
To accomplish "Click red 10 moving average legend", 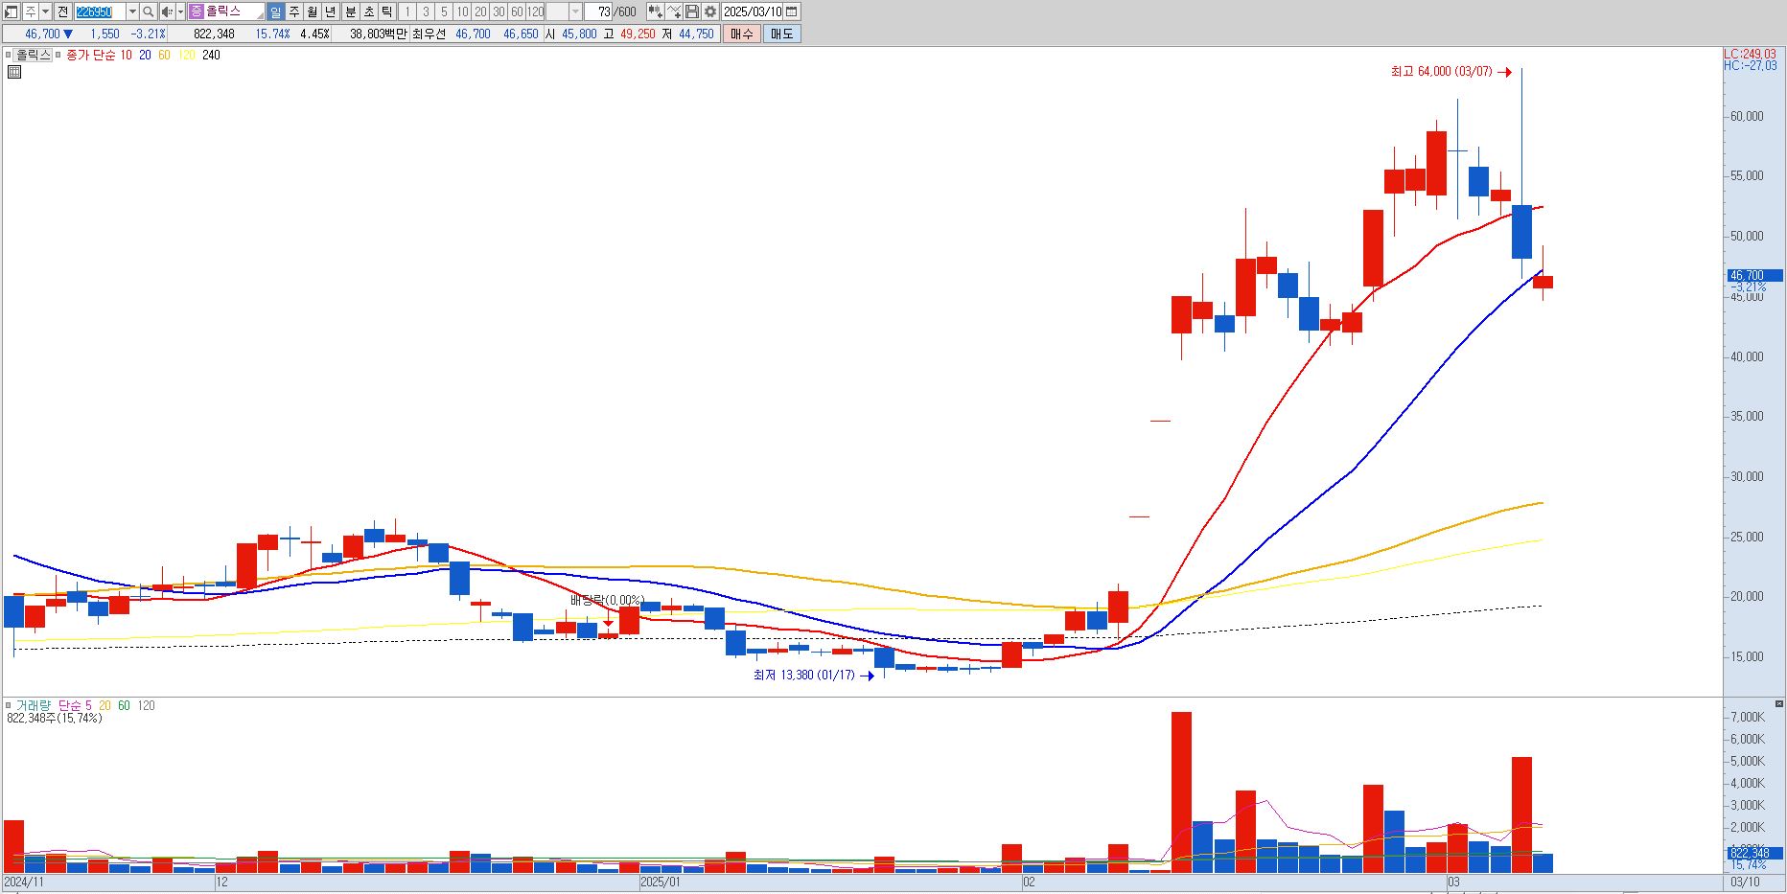I will (126, 55).
